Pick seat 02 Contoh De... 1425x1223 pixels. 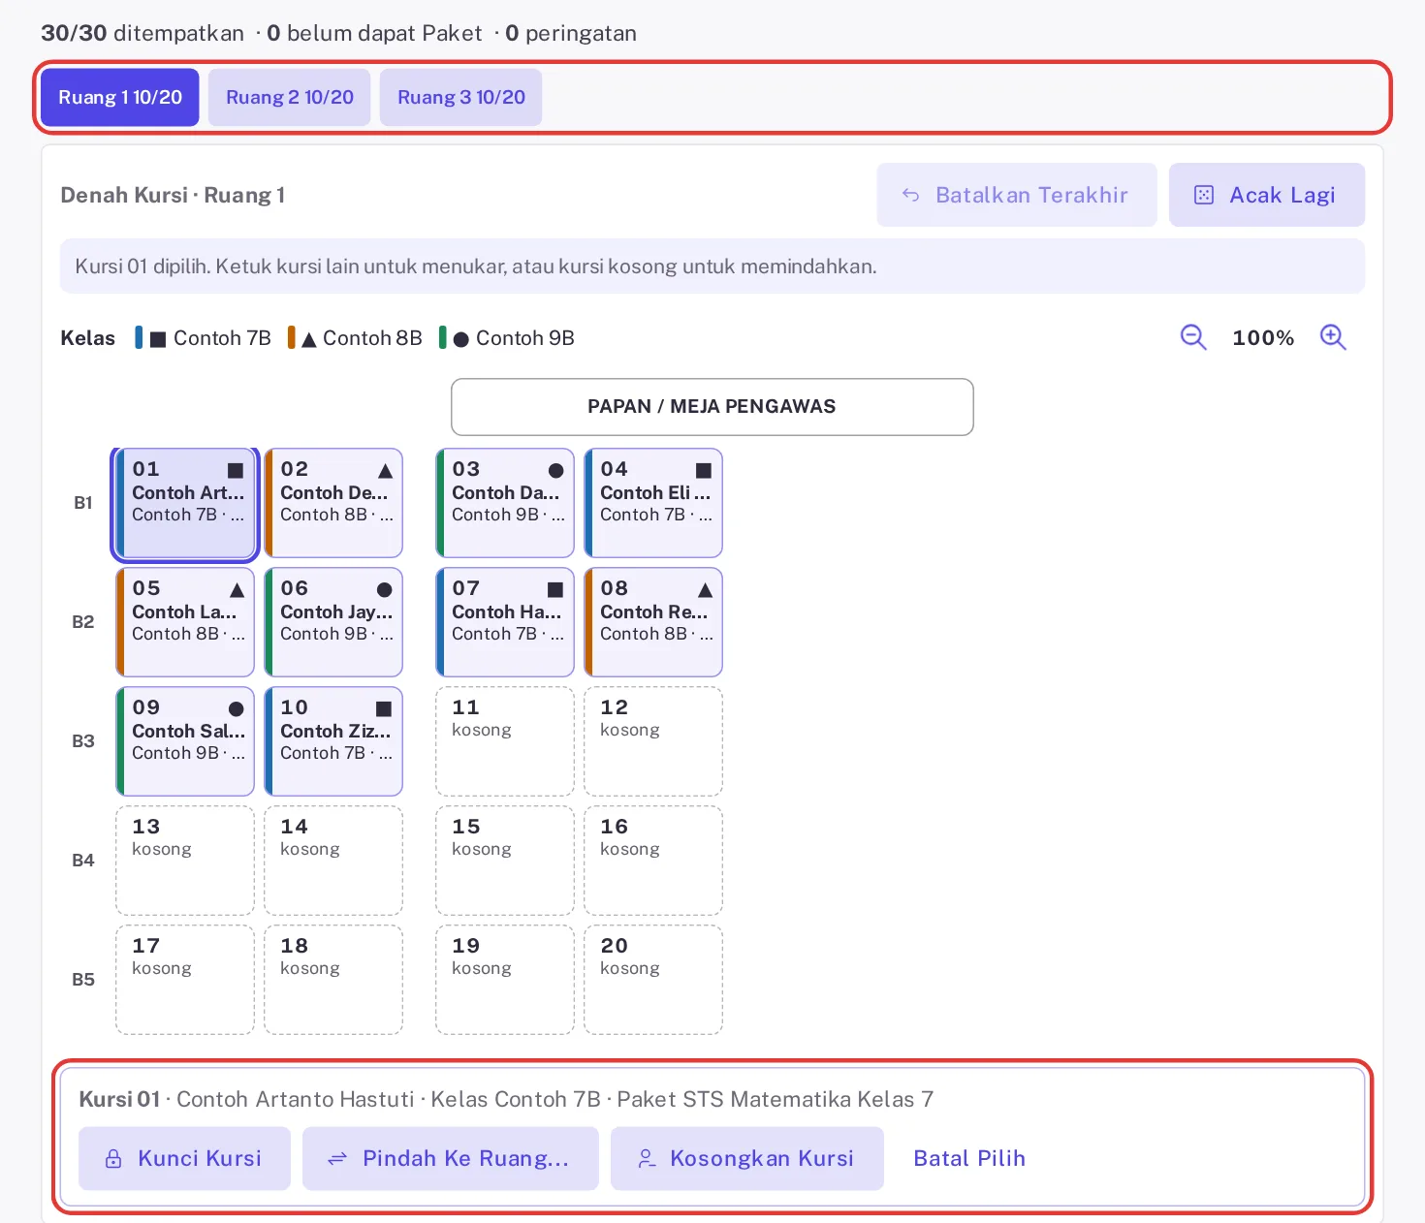click(x=333, y=503)
